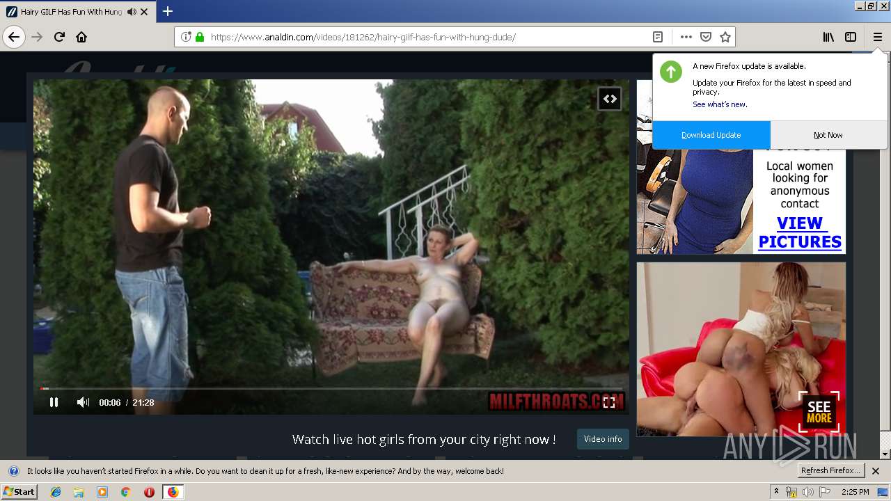The image size is (891, 501).
Task: Open the embed code icon on video
Action: tap(609, 99)
